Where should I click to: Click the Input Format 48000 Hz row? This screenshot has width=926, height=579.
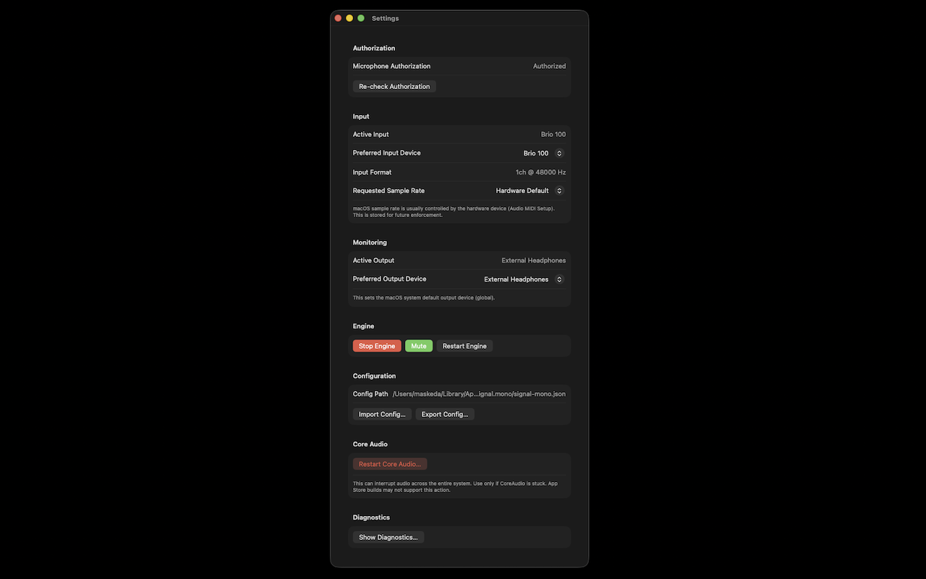(x=459, y=172)
